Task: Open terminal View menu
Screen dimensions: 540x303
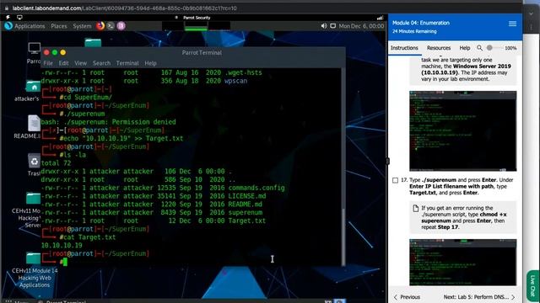Action: (81, 63)
